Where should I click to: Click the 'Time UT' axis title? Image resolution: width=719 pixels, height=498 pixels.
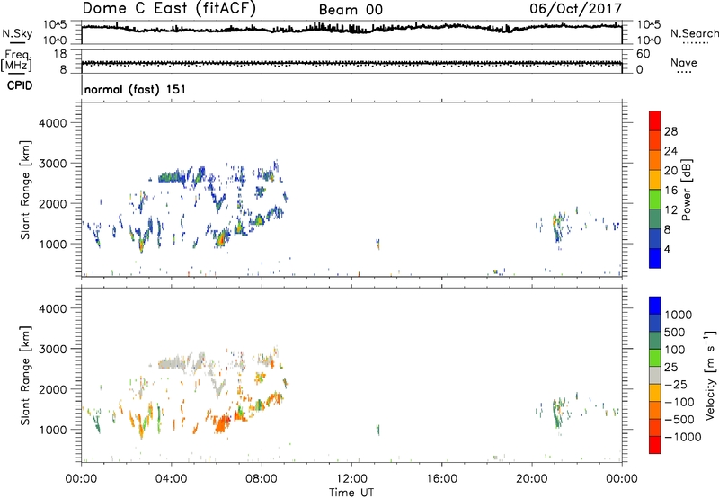(351, 493)
